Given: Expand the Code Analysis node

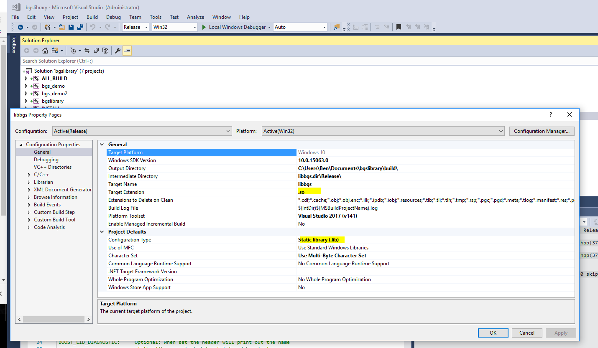Looking at the screenshot, I should (x=29, y=227).
